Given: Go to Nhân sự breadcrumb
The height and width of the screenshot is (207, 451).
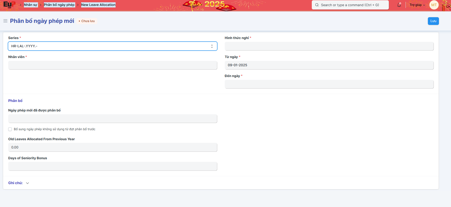Looking at the screenshot, I should coord(31,5).
